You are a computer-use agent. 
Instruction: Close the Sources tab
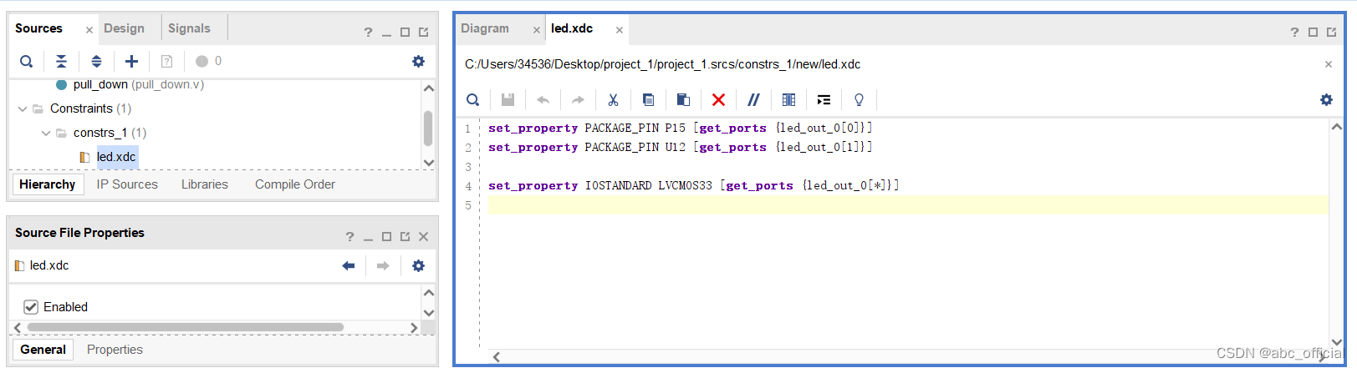coord(89,30)
